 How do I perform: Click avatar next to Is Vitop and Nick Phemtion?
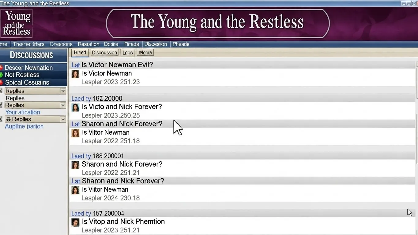click(x=75, y=222)
